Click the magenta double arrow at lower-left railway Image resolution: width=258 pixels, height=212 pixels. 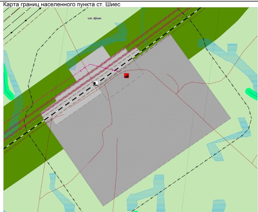[x=25, y=109]
